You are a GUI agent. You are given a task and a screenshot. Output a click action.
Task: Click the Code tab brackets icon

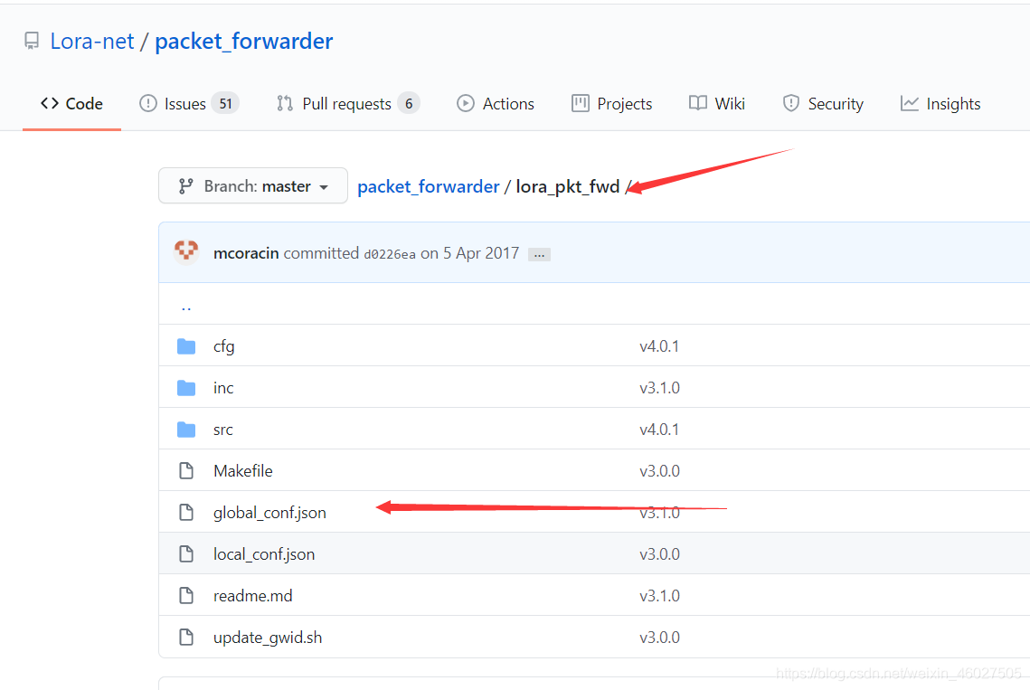[49, 103]
